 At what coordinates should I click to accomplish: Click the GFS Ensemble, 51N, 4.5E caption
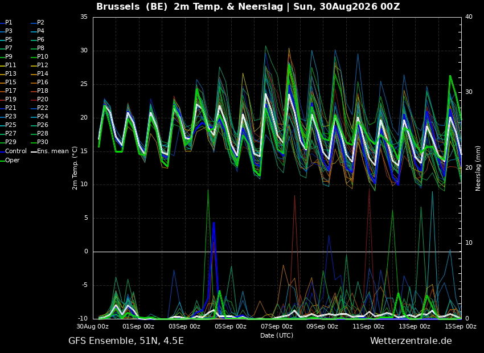[126, 341]
